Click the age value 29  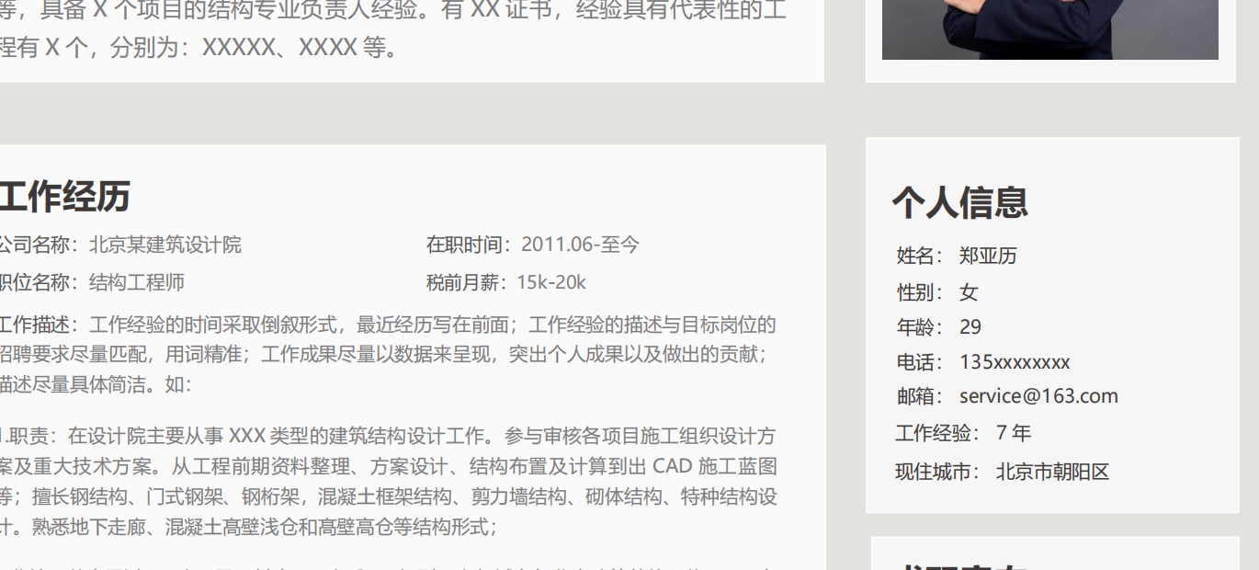point(970,327)
